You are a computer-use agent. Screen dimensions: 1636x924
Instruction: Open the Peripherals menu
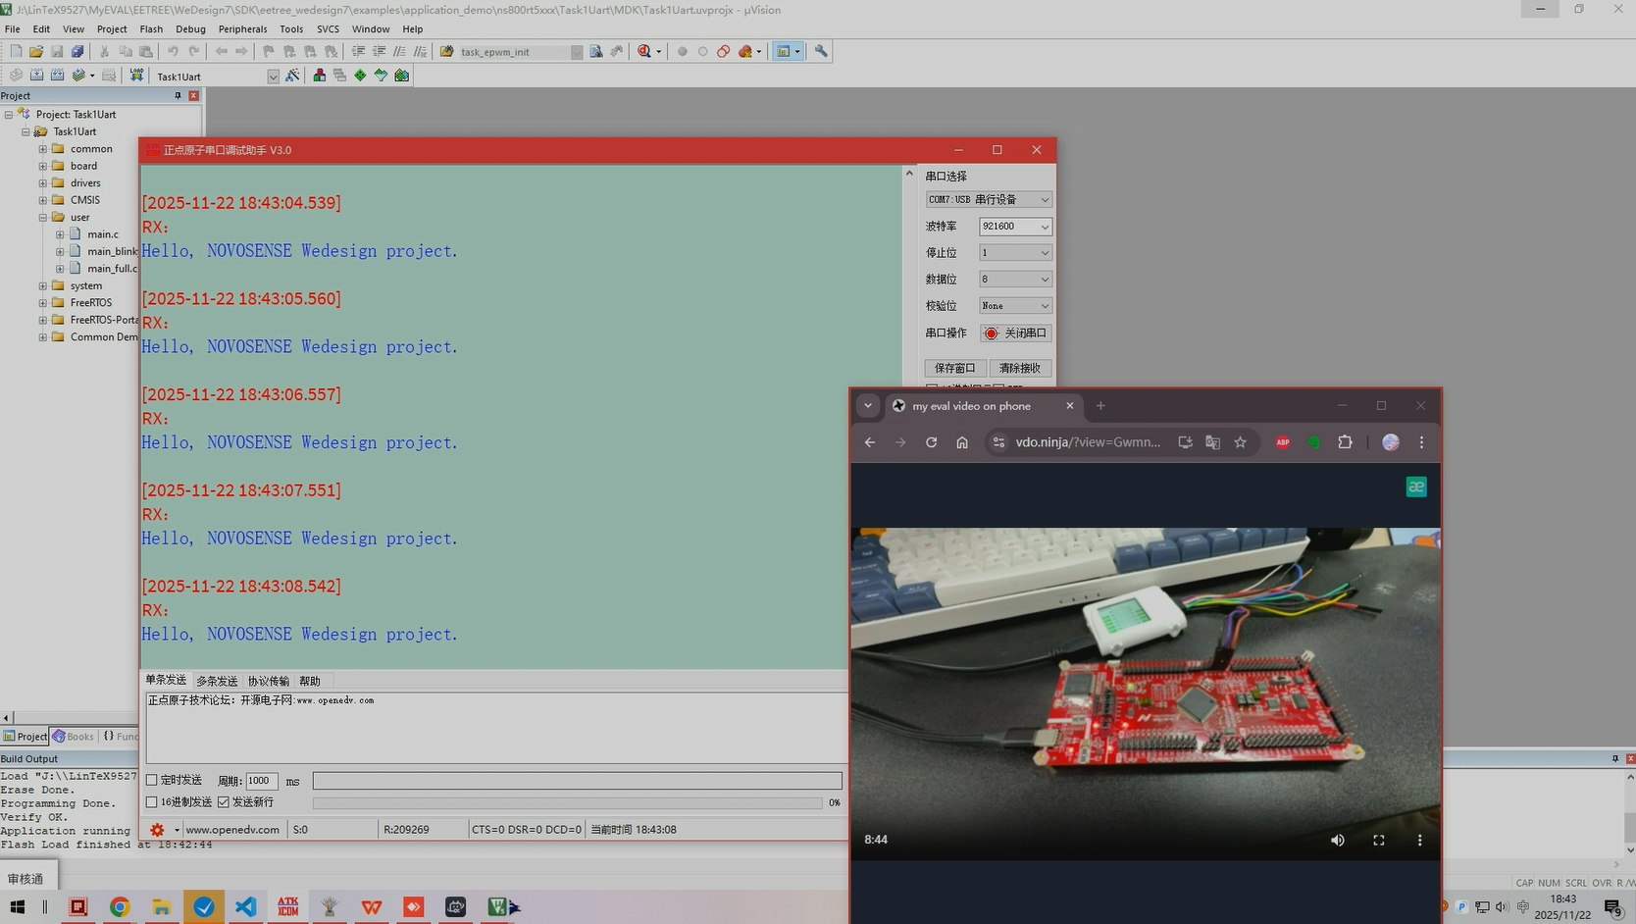[x=242, y=29]
